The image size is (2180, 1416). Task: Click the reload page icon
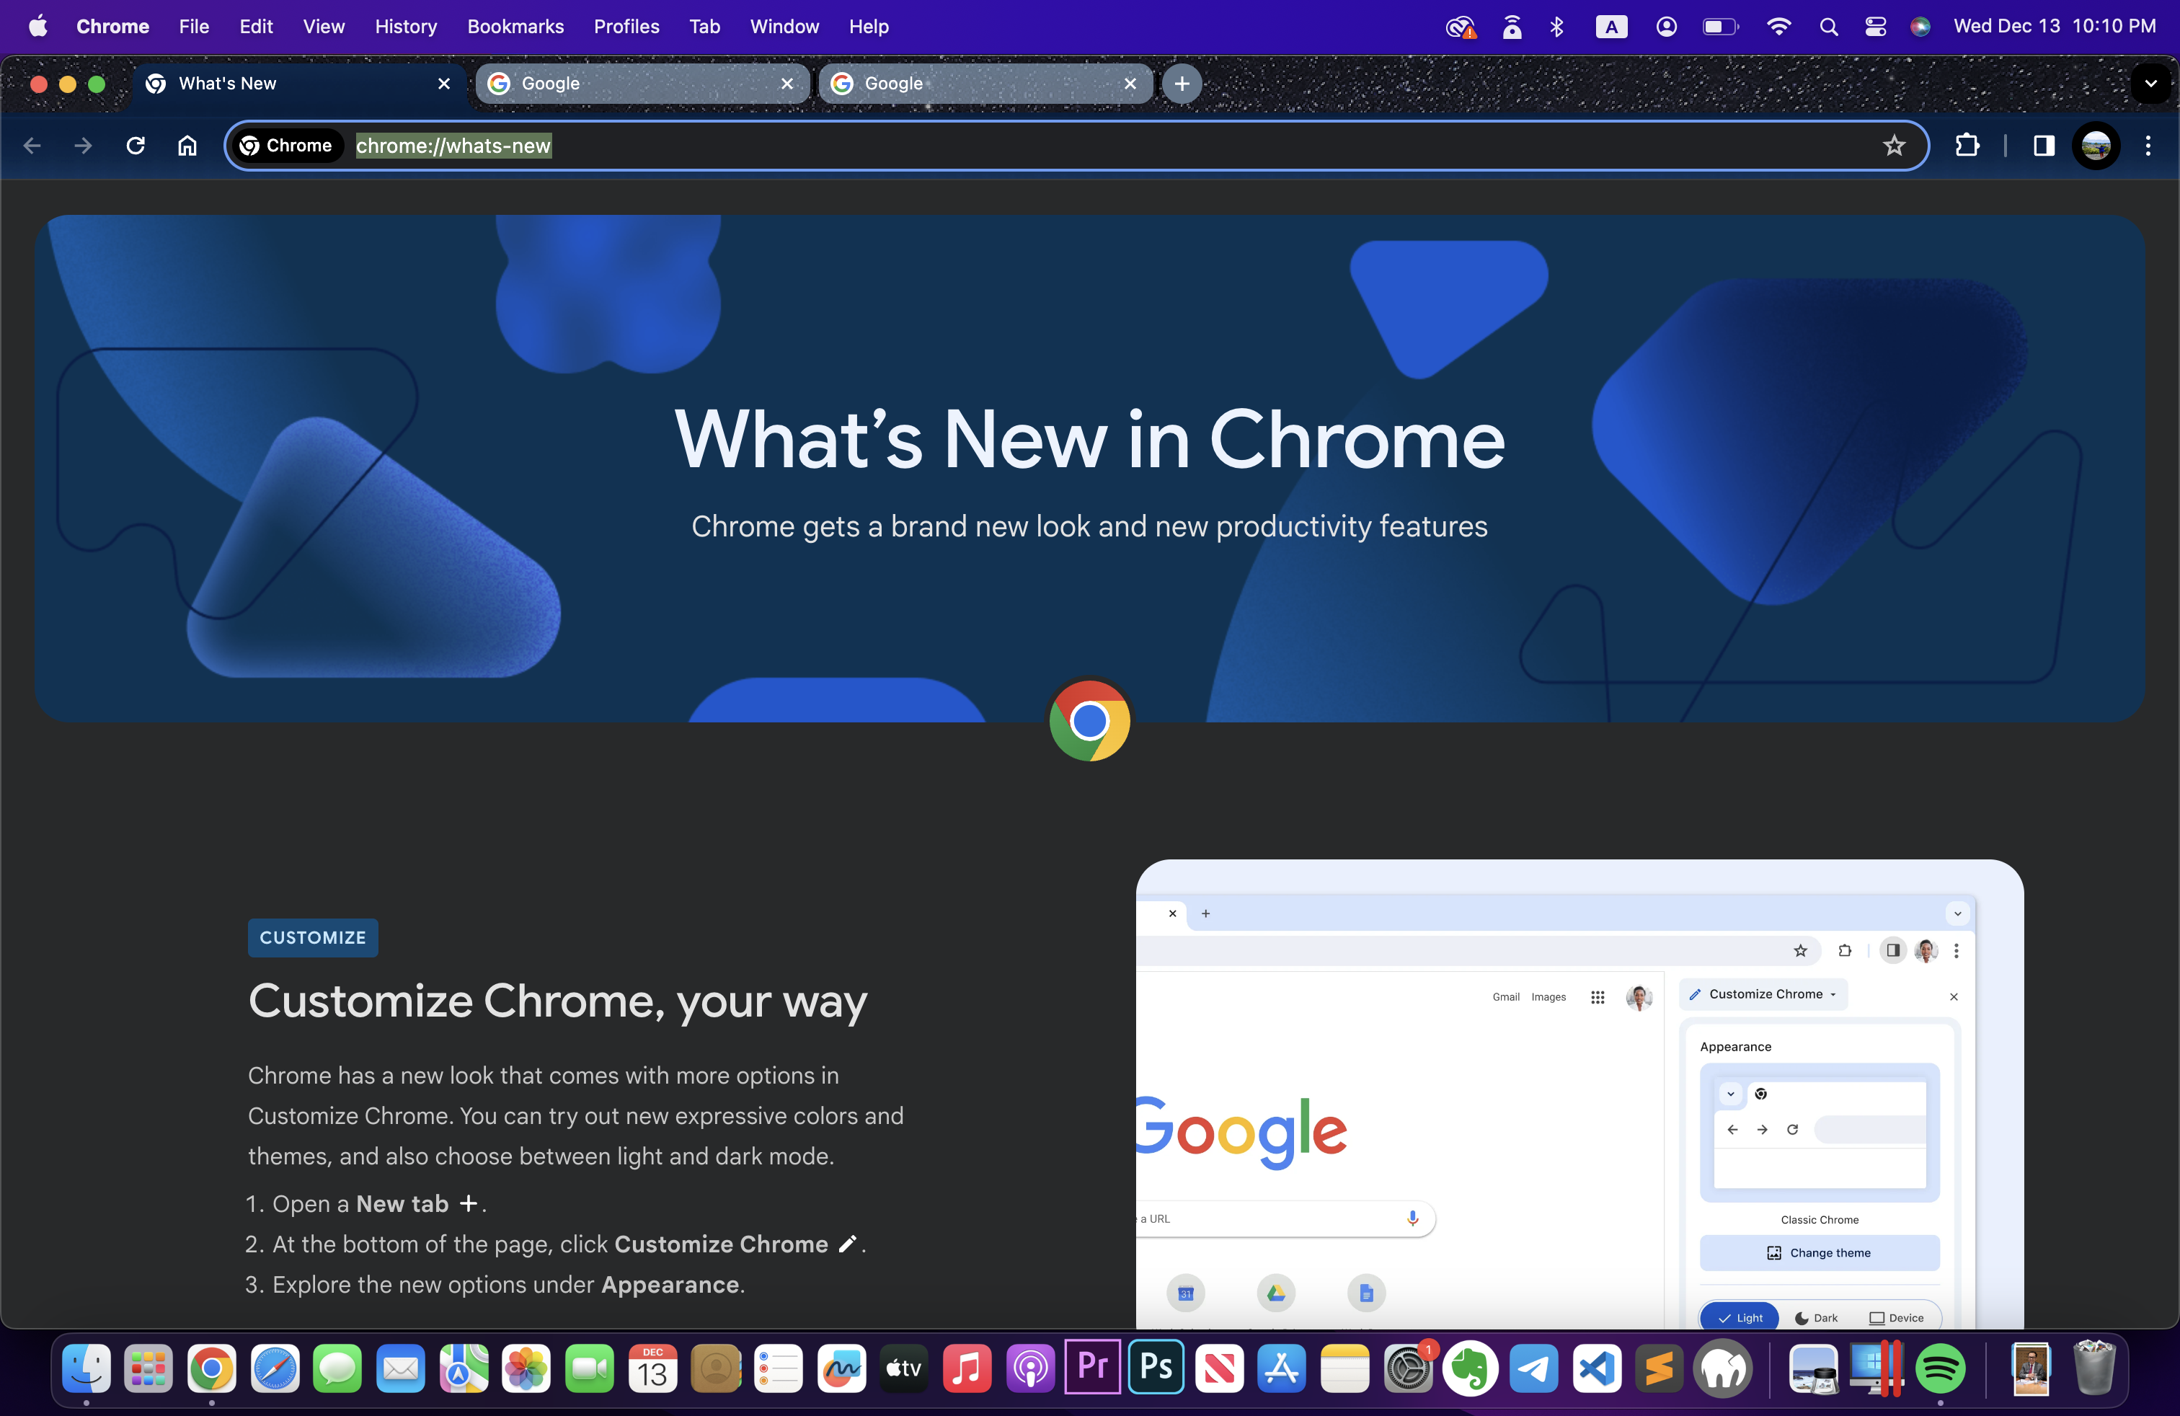136,146
